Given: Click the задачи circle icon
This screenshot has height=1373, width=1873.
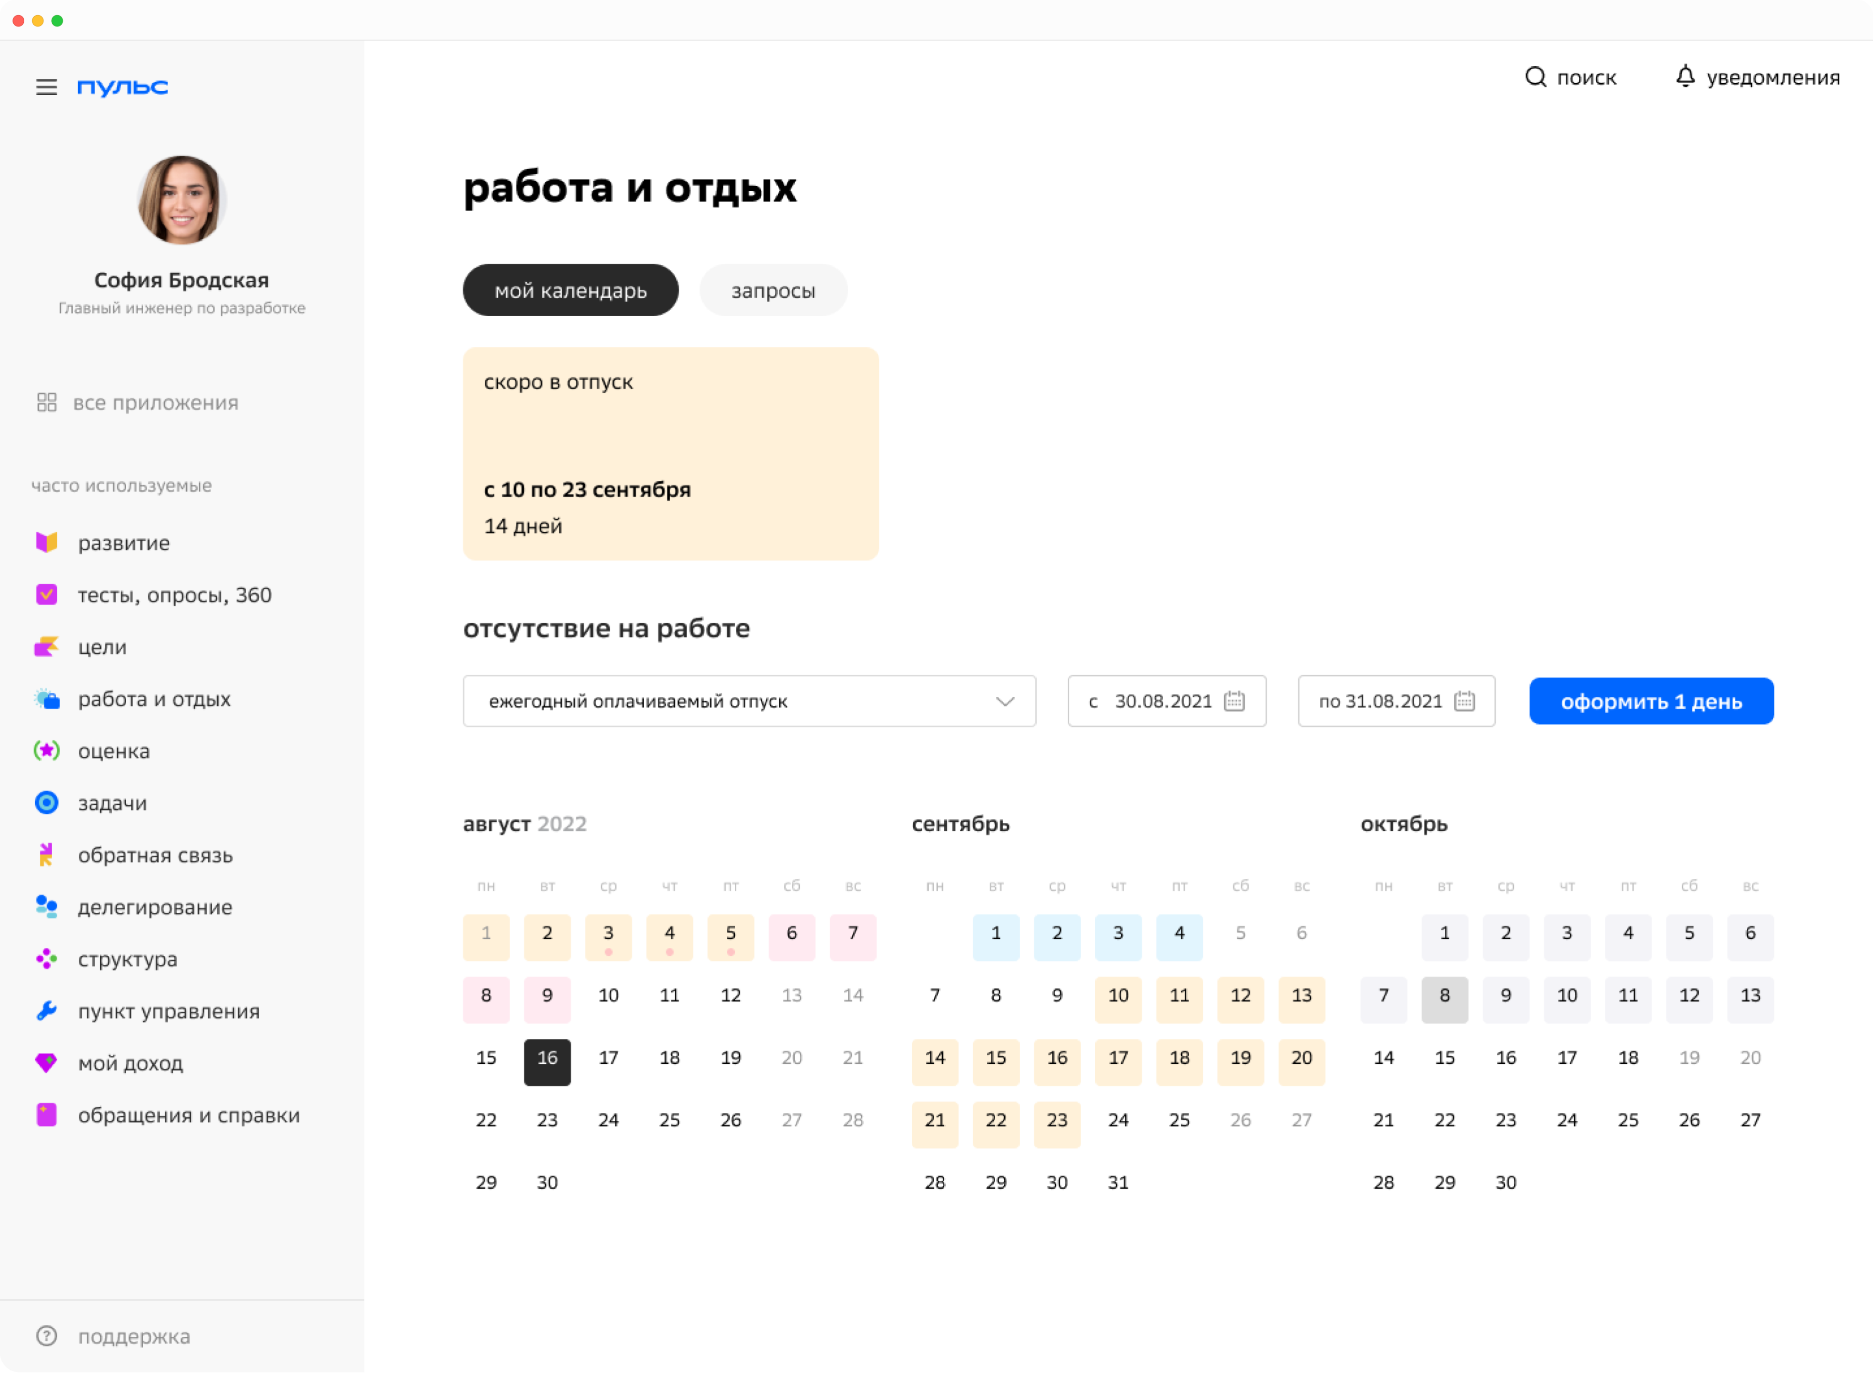Looking at the screenshot, I should (x=47, y=803).
